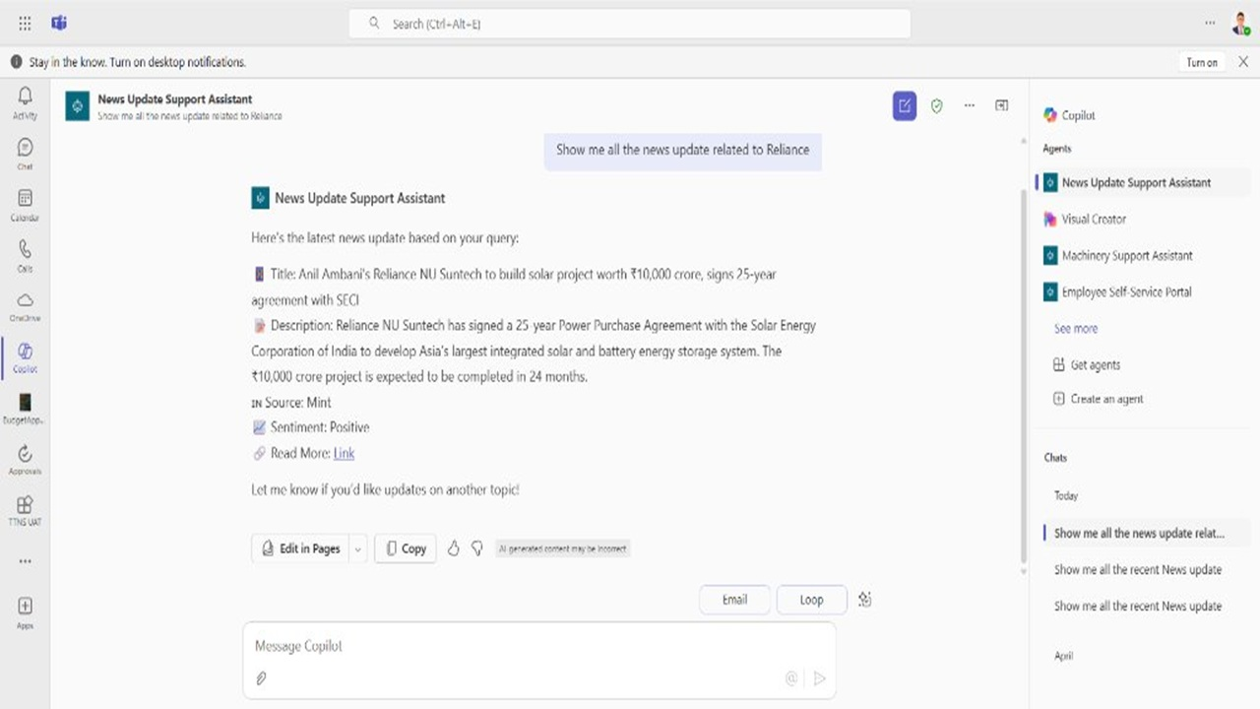Open the Read More Link

coord(344,453)
